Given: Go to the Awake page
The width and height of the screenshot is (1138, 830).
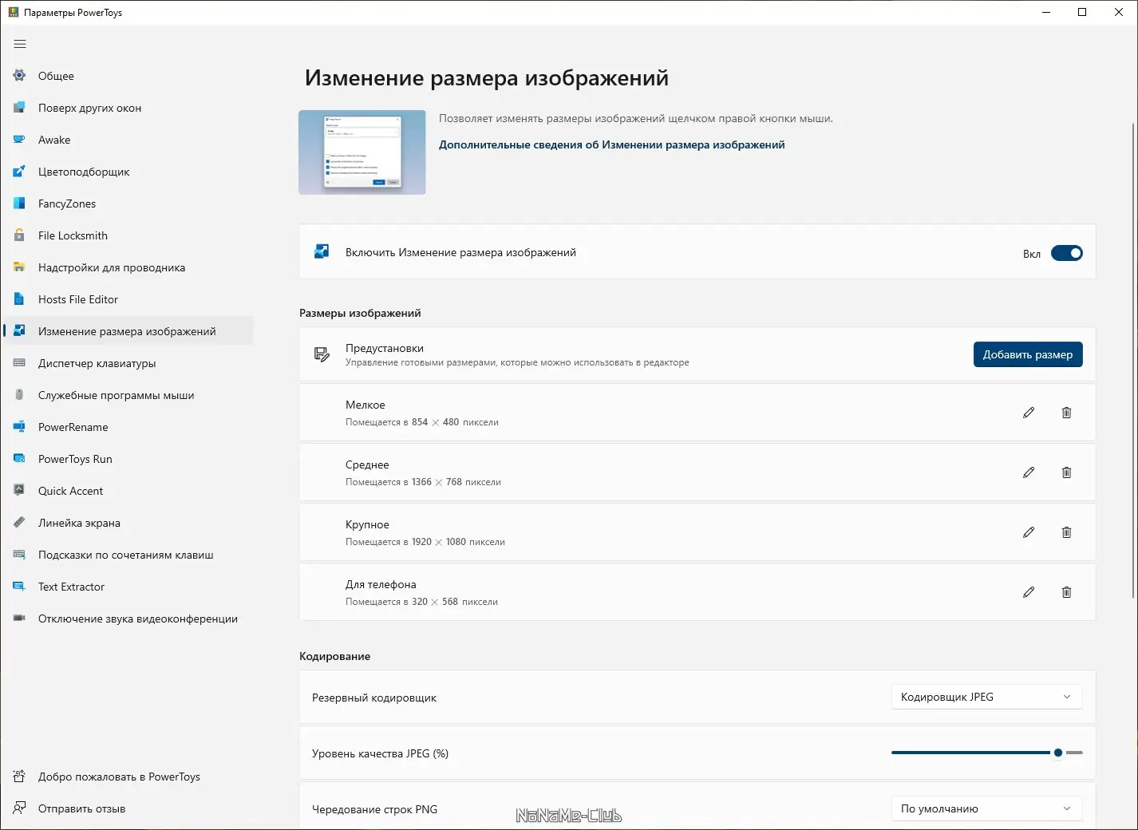Looking at the screenshot, I should pos(128,140).
